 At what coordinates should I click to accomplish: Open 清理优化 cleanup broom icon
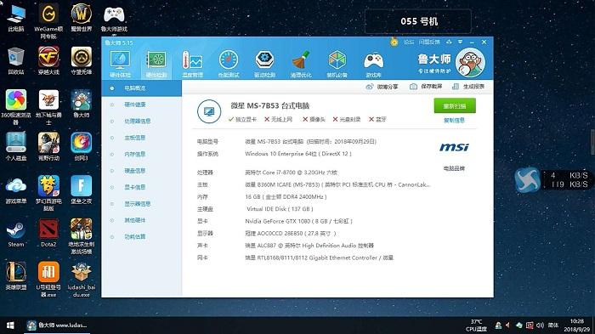[301, 64]
